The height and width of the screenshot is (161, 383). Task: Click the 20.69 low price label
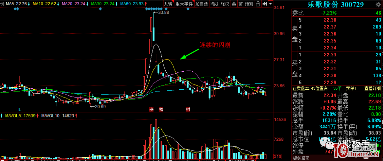click(x=100, y=107)
